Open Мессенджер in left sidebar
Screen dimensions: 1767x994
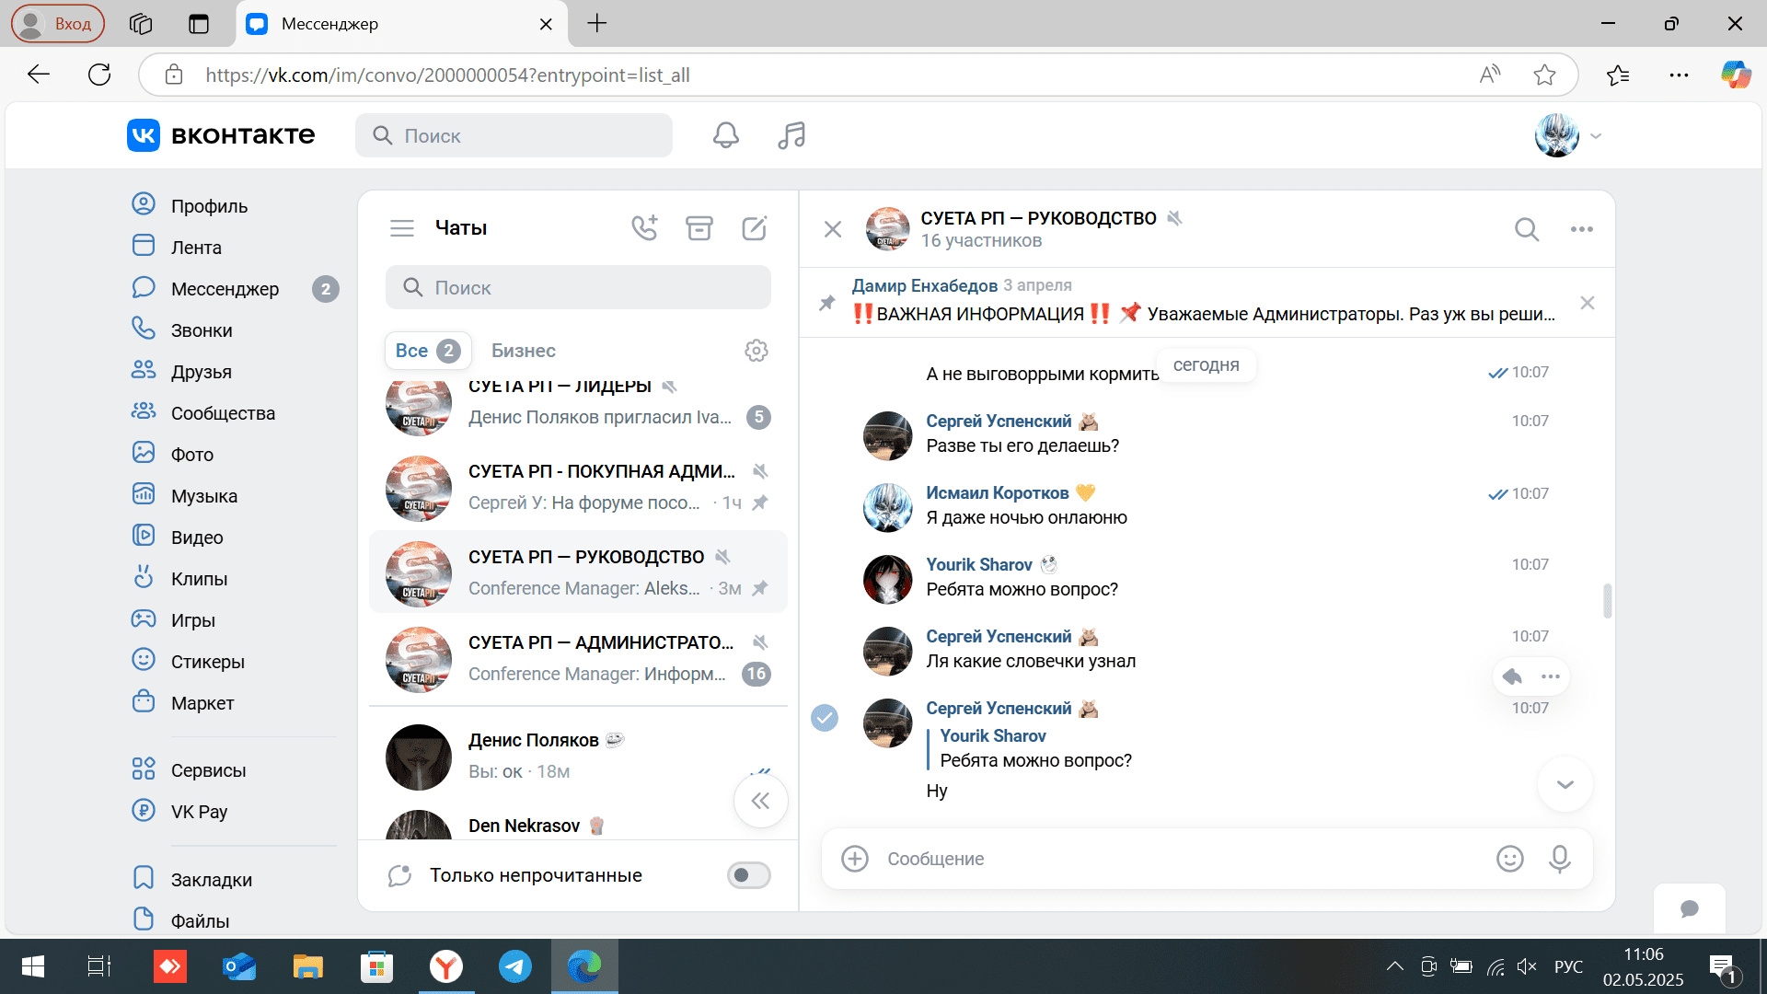coord(225,289)
